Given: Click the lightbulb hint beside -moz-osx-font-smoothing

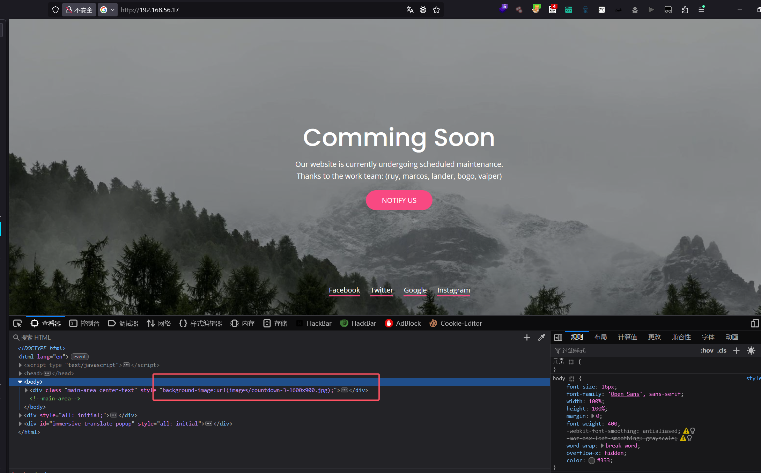Looking at the screenshot, I should 689,438.
